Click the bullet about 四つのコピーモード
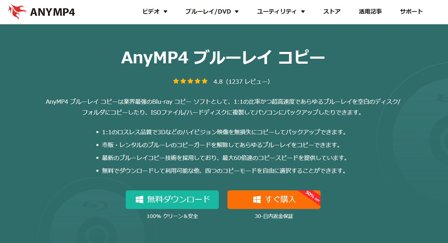This screenshot has width=448, height=243. tap(224, 171)
